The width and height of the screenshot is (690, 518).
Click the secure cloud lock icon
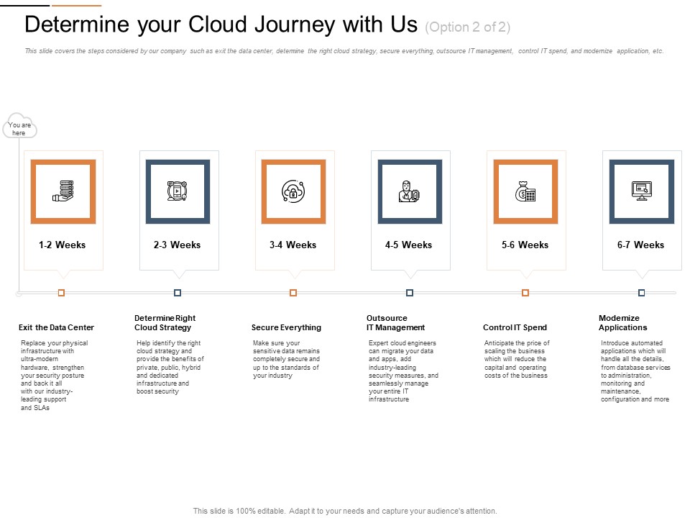pos(293,191)
